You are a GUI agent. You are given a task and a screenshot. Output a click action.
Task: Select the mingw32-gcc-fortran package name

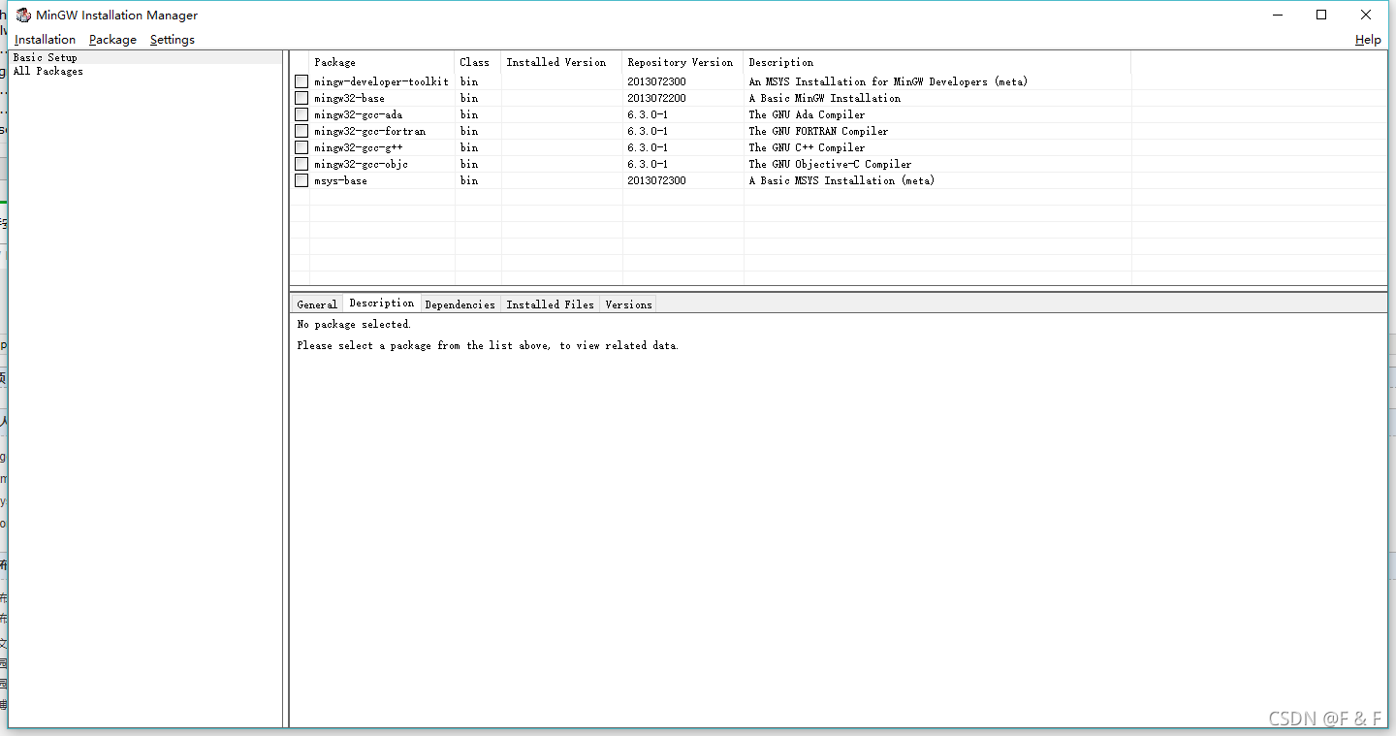point(369,131)
